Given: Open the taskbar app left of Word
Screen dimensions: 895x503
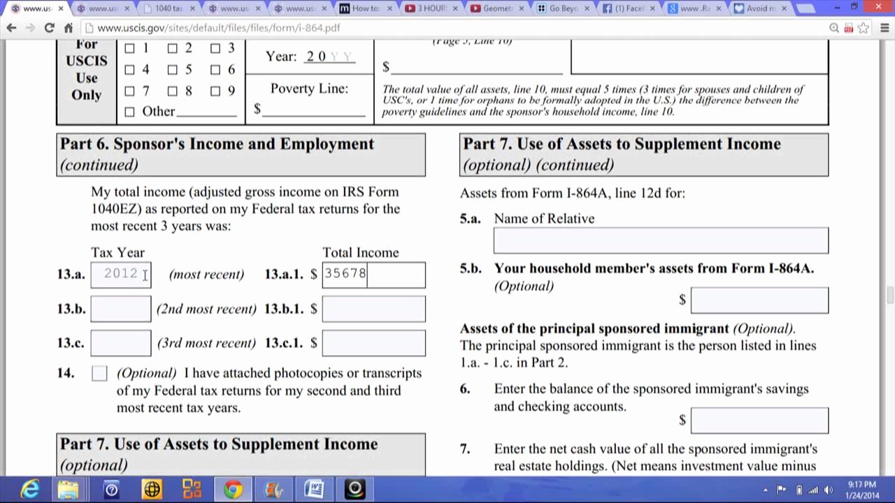Looking at the screenshot, I should (273, 489).
